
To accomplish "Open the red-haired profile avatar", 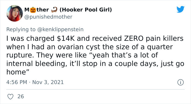I will click(x=14, y=13).
